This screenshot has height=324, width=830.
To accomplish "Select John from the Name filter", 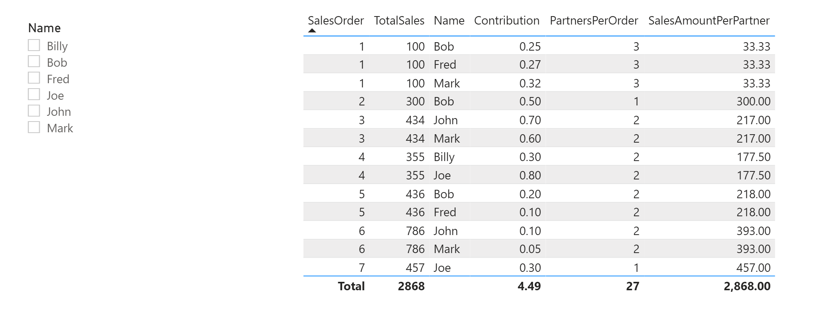I will tap(33, 111).
